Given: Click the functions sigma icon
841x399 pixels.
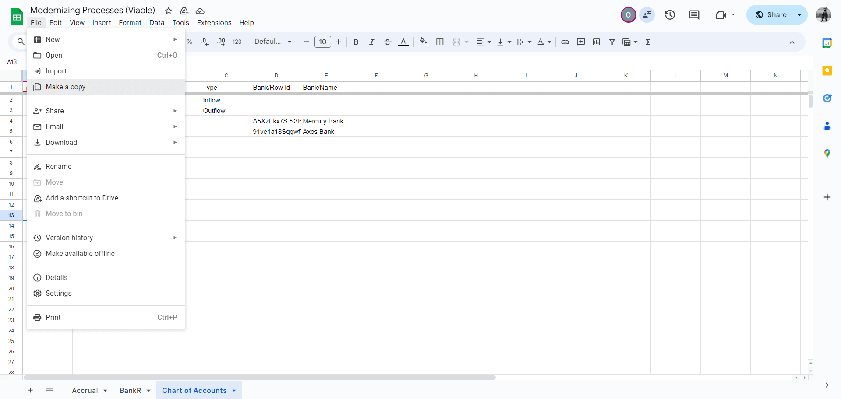Looking at the screenshot, I should click(648, 42).
